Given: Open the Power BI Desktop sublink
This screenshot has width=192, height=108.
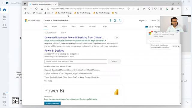Looking at the screenshot, I should click(54, 51).
